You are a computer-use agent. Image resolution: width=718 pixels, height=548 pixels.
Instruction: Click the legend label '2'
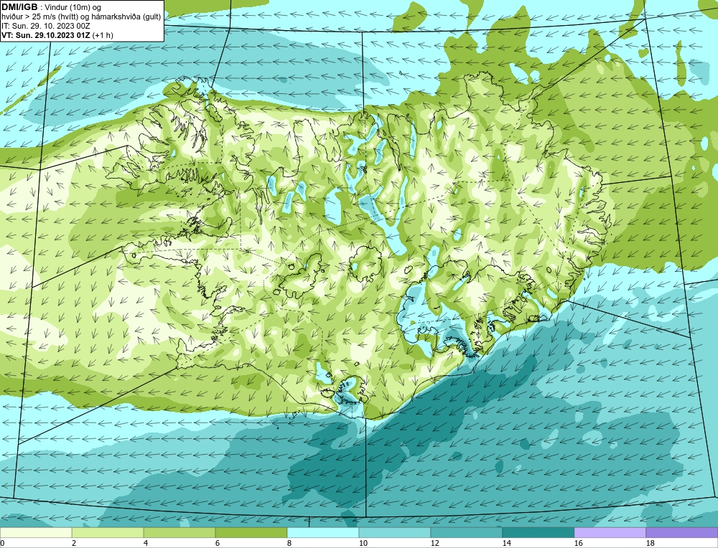tap(74, 544)
